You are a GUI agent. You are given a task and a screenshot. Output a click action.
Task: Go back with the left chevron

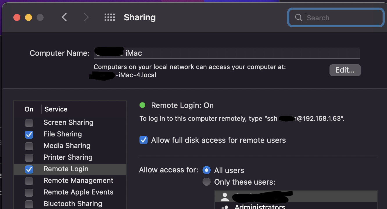64,17
